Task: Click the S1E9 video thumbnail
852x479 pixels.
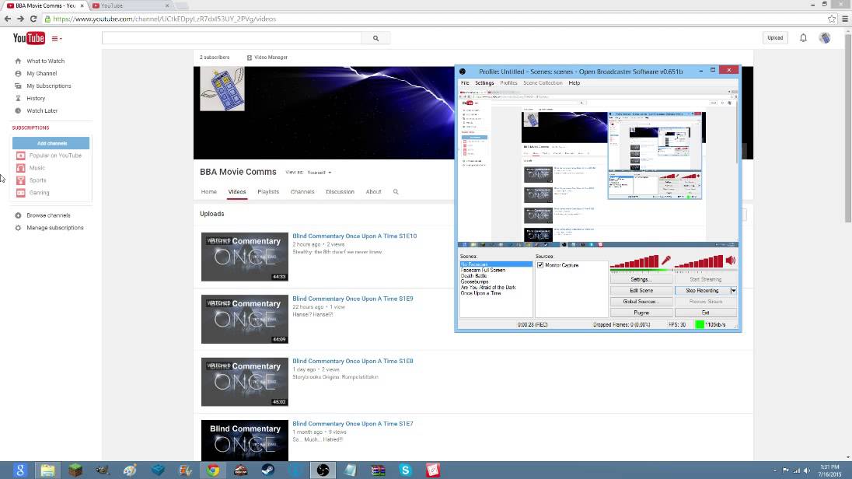Action: [245, 319]
